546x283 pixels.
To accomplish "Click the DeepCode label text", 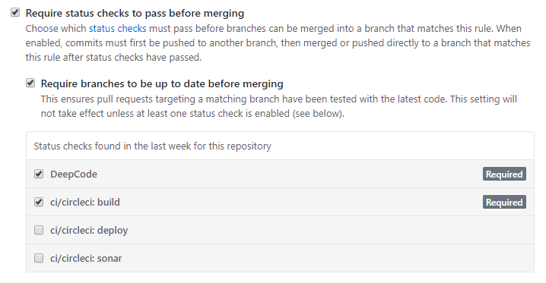I will [x=74, y=174].
